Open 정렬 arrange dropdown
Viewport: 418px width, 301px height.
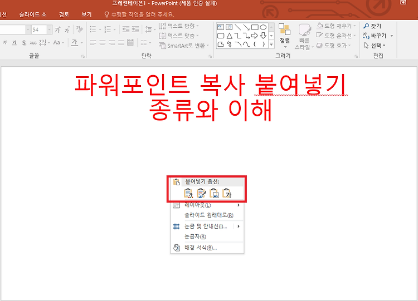click(x=285, y=37)
